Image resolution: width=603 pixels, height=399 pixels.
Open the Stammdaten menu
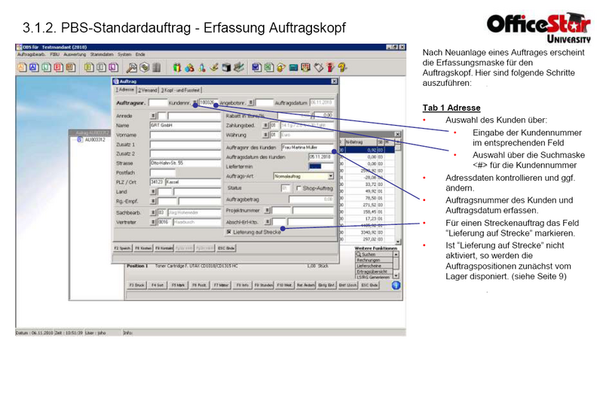click(102, 54)
